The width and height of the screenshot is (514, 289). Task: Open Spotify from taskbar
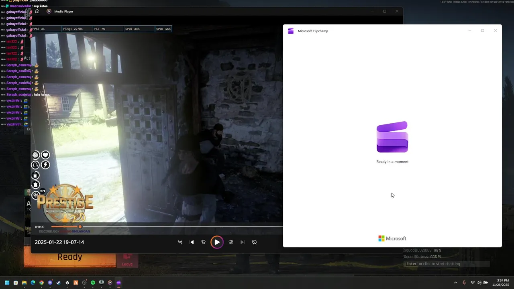tap(93, 283)
